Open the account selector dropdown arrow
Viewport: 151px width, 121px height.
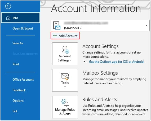[x=146, y=25]
